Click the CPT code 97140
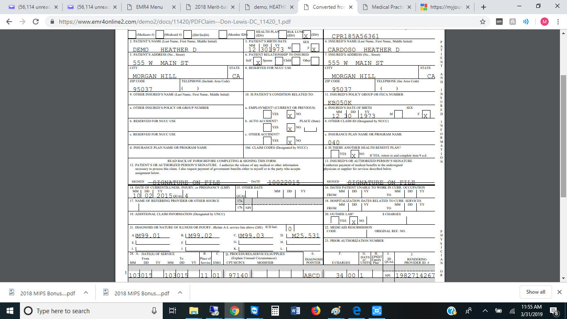This screenshot has height=319, width=567. 238,275
